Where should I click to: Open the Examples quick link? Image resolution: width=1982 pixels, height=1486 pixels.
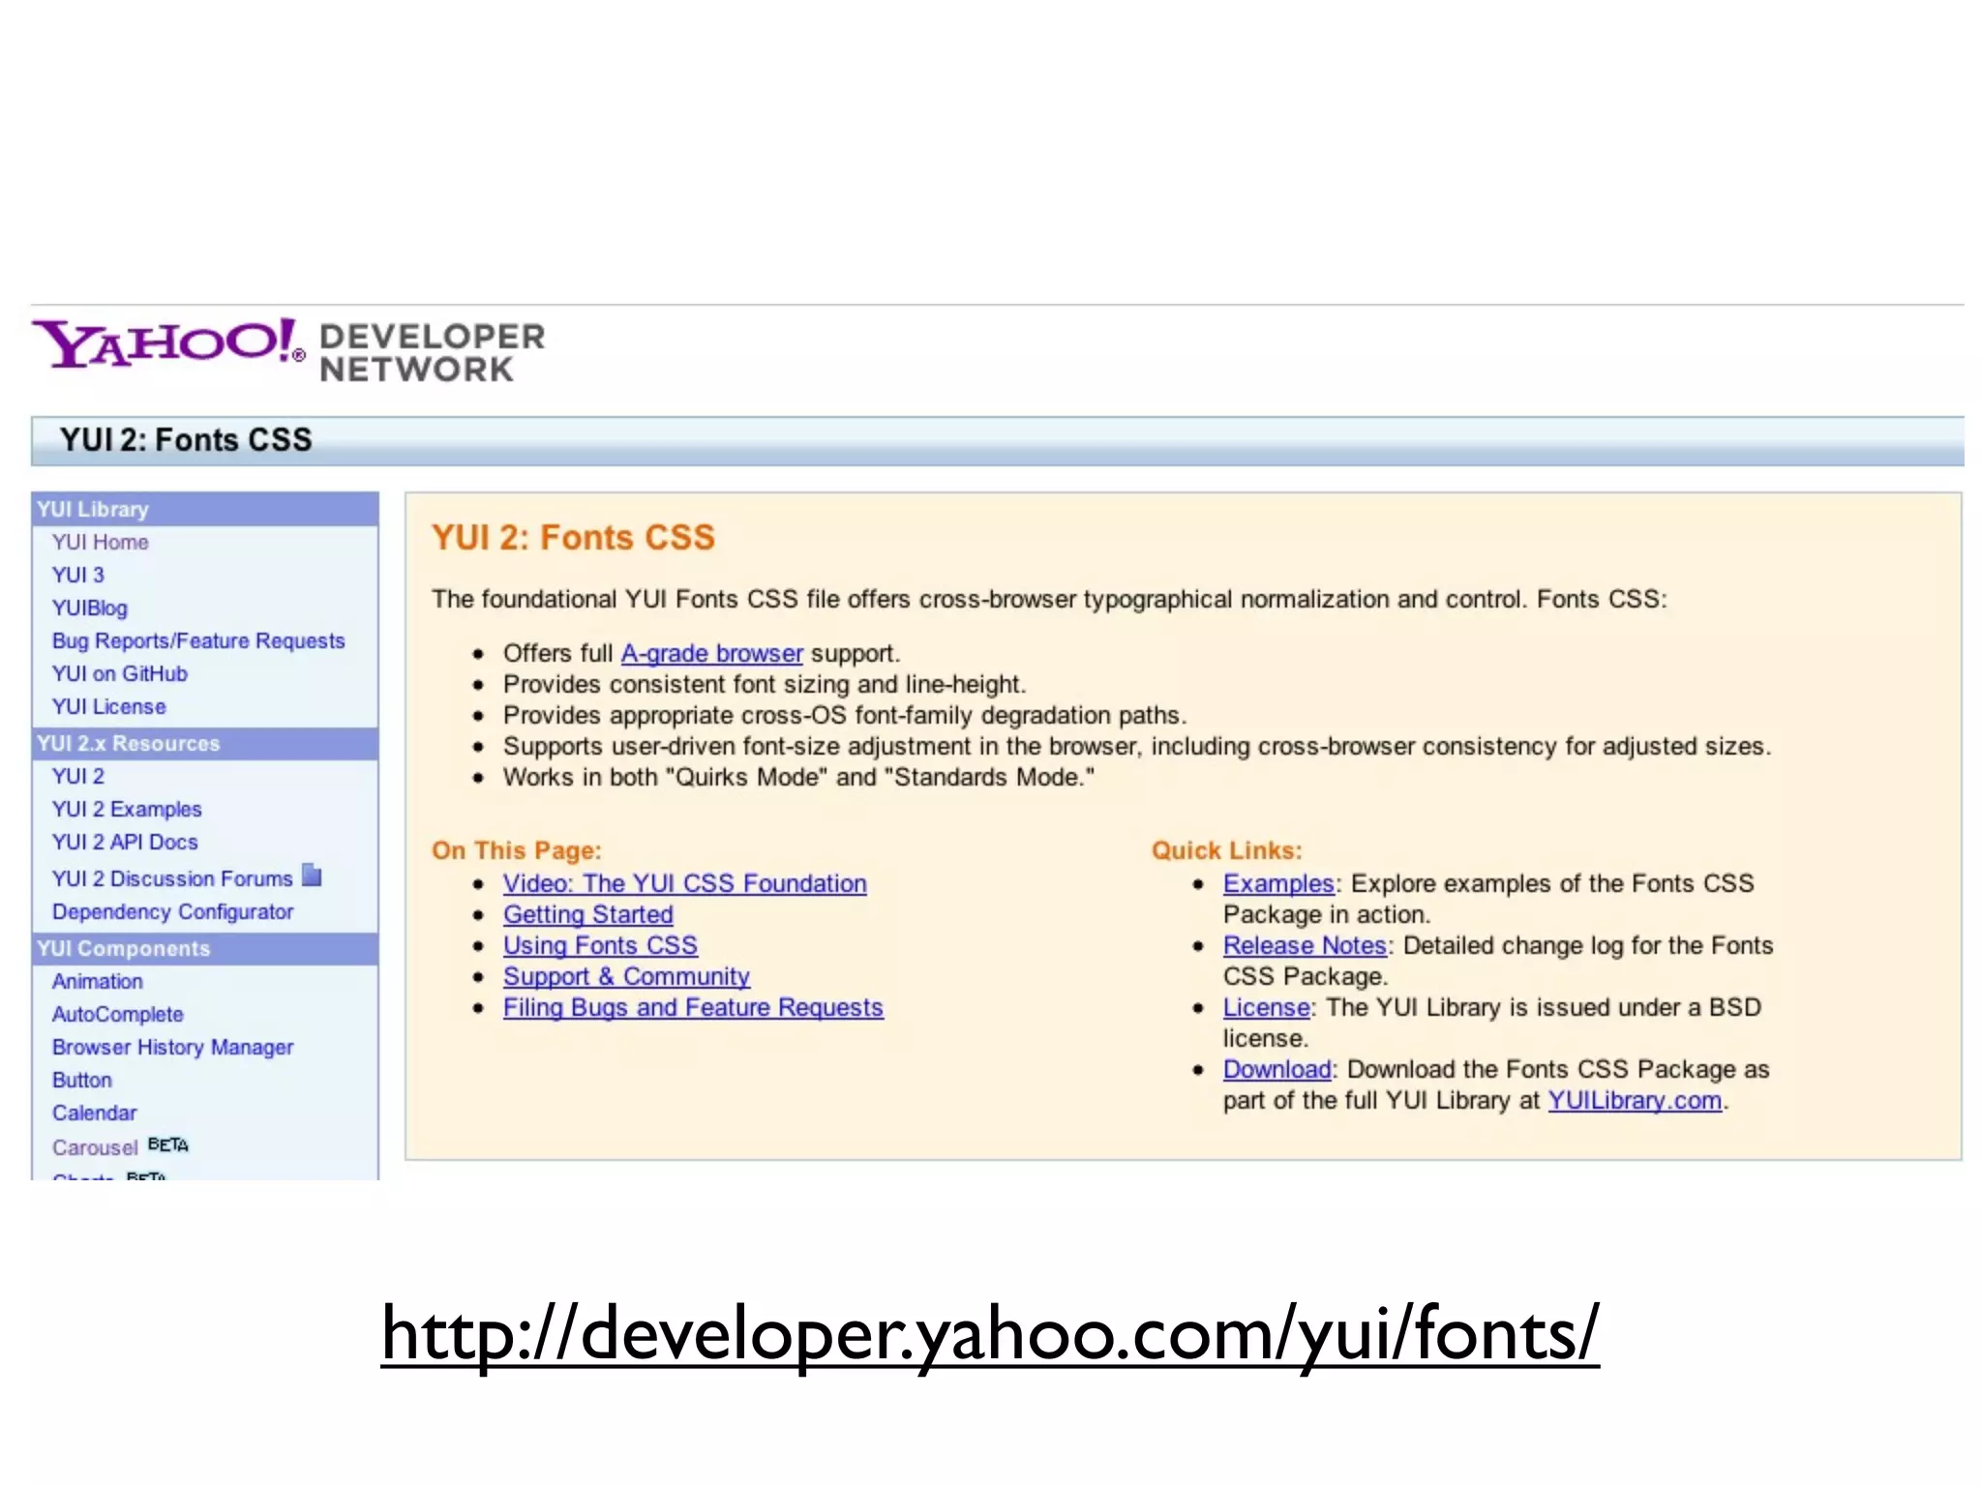tap(1278, 883)
